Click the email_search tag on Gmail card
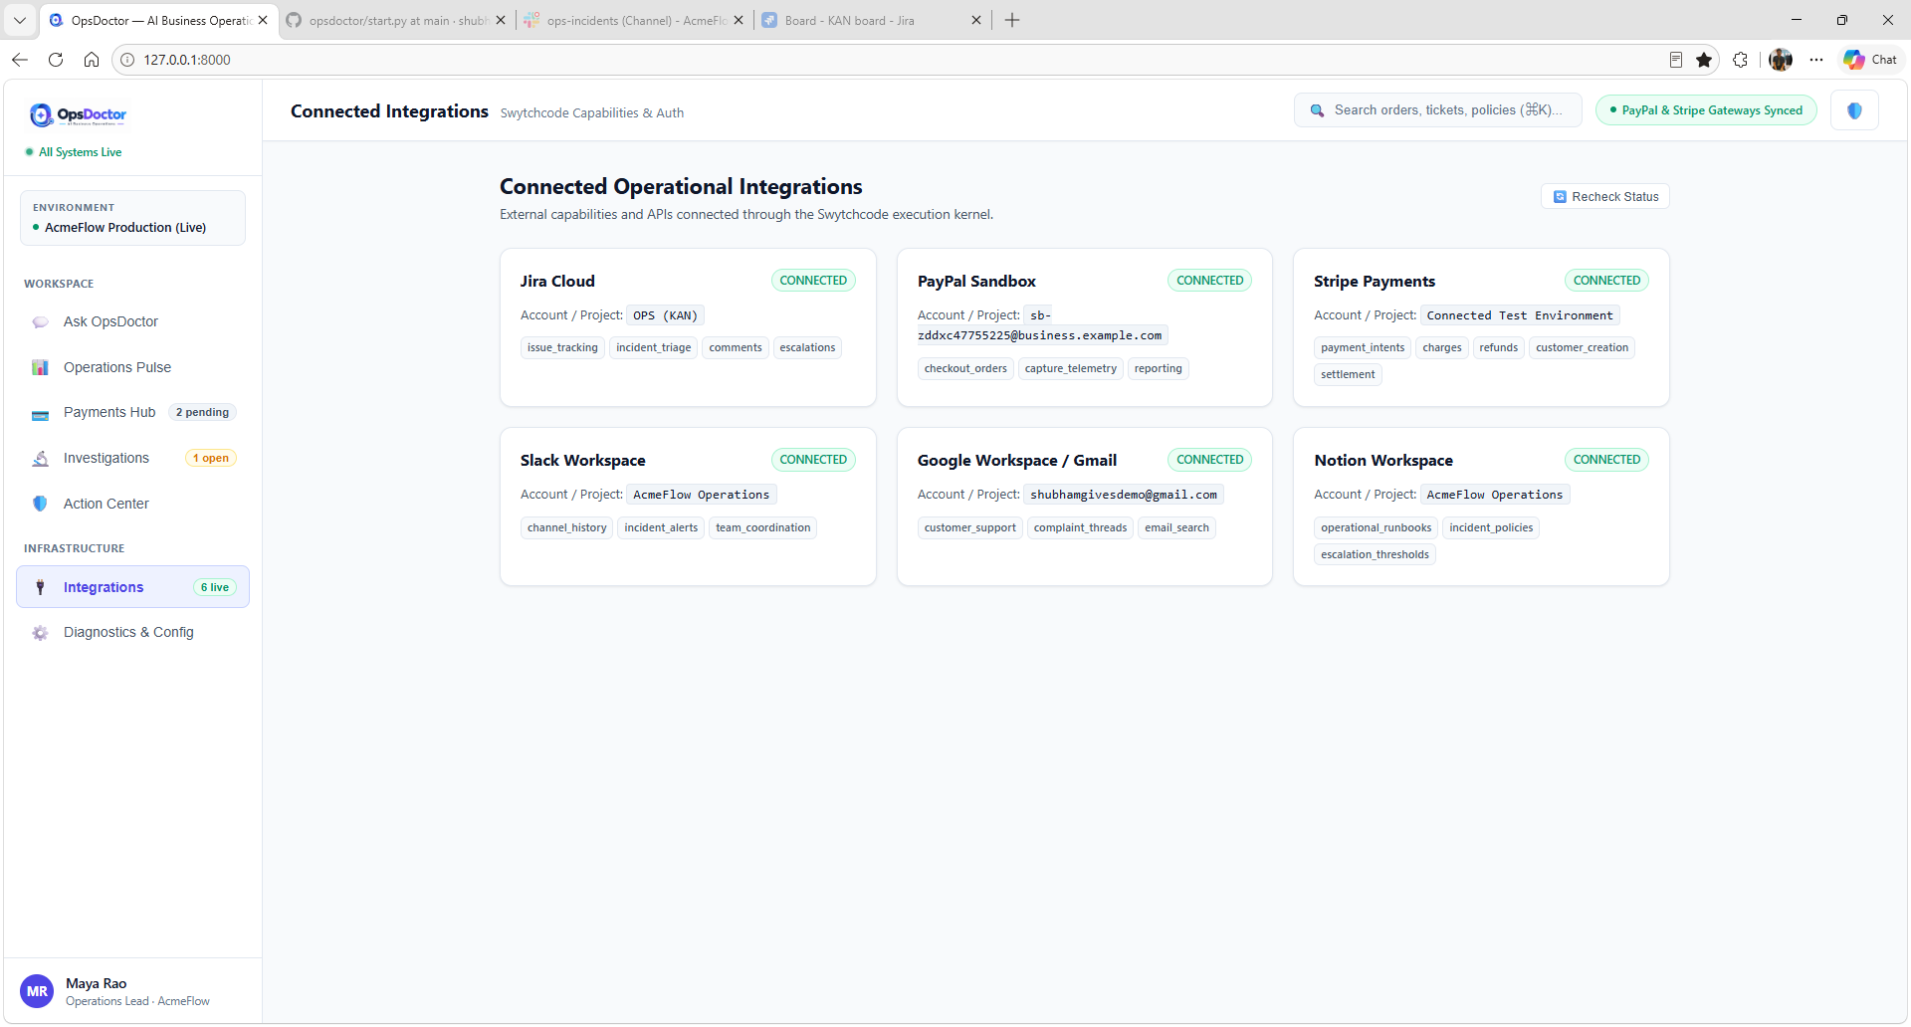1911x1027 pixels. pos(1176,528)
